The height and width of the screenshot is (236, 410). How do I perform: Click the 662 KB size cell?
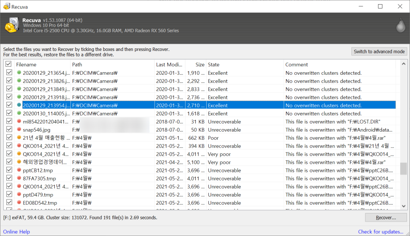click(x=196, y=138)
